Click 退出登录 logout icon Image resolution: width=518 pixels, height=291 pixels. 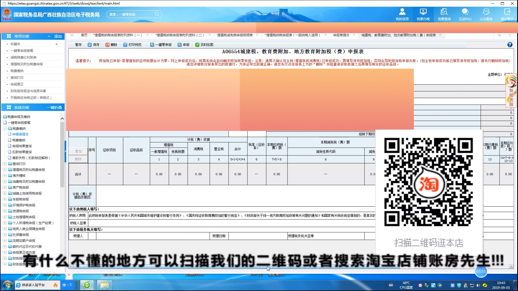[x=507, y=14]
